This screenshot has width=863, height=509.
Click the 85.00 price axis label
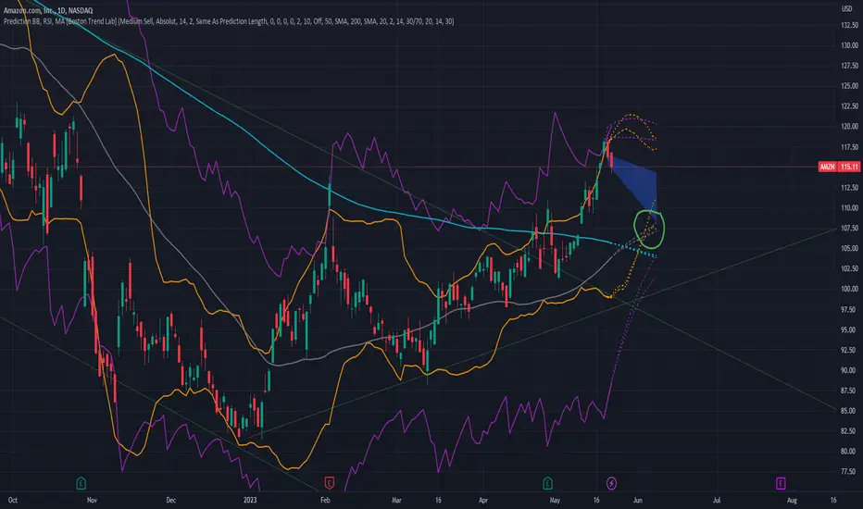850,411
